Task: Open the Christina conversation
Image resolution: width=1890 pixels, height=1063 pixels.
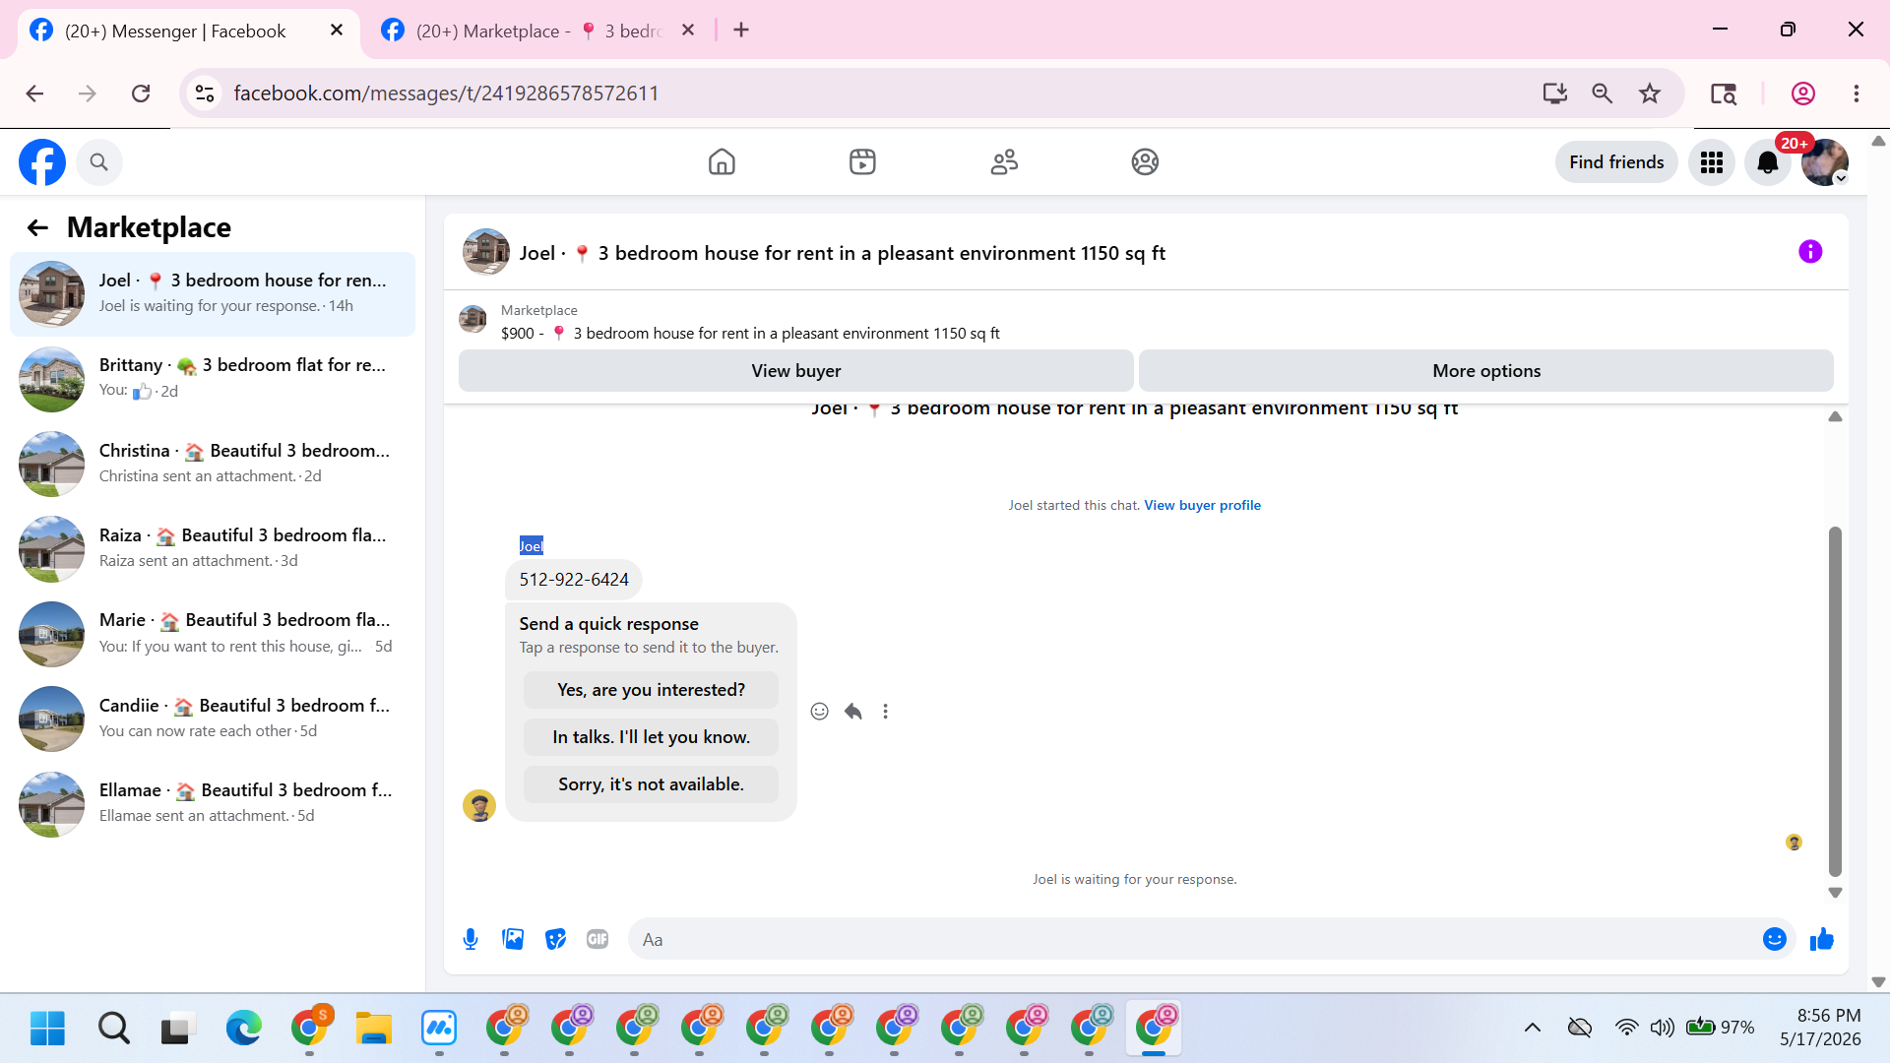Action: [x=213, y=464]
